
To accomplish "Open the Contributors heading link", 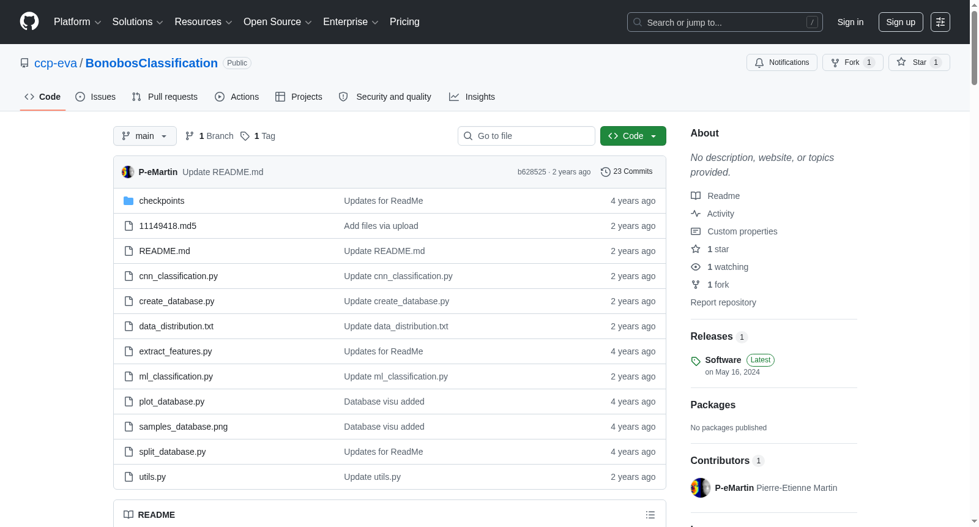I will (x=720, y=461).
